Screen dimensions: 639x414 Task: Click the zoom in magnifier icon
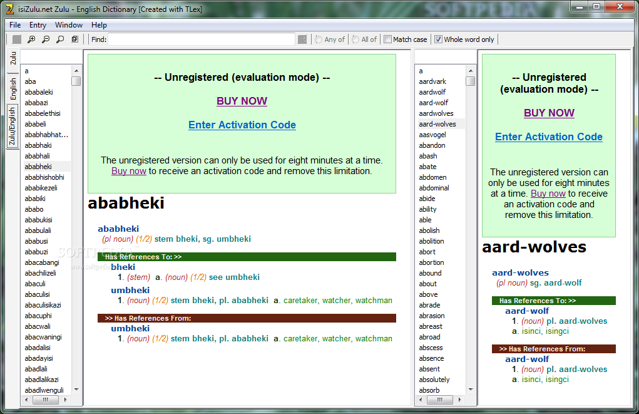[x=31, y=39]
